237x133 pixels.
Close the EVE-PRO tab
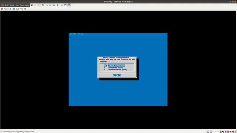tap(25, 9)
